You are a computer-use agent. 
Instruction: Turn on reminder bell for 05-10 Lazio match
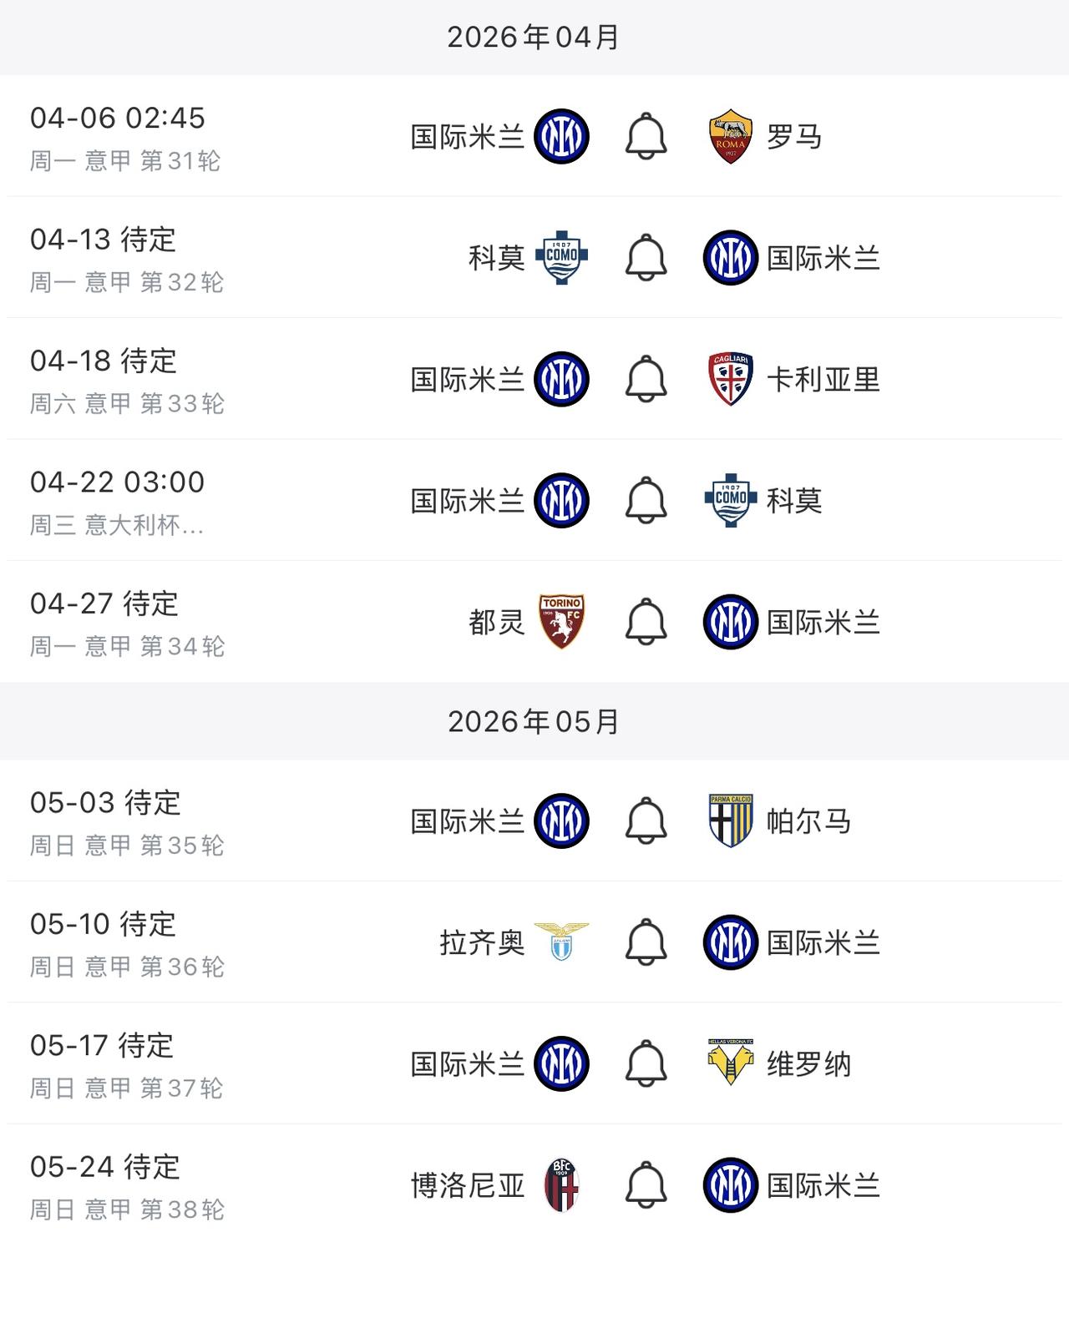pos(646,942)
